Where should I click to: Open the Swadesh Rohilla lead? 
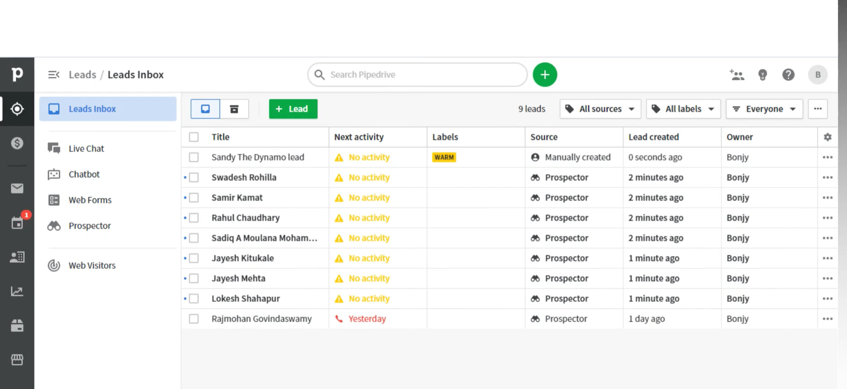[244, 177]
